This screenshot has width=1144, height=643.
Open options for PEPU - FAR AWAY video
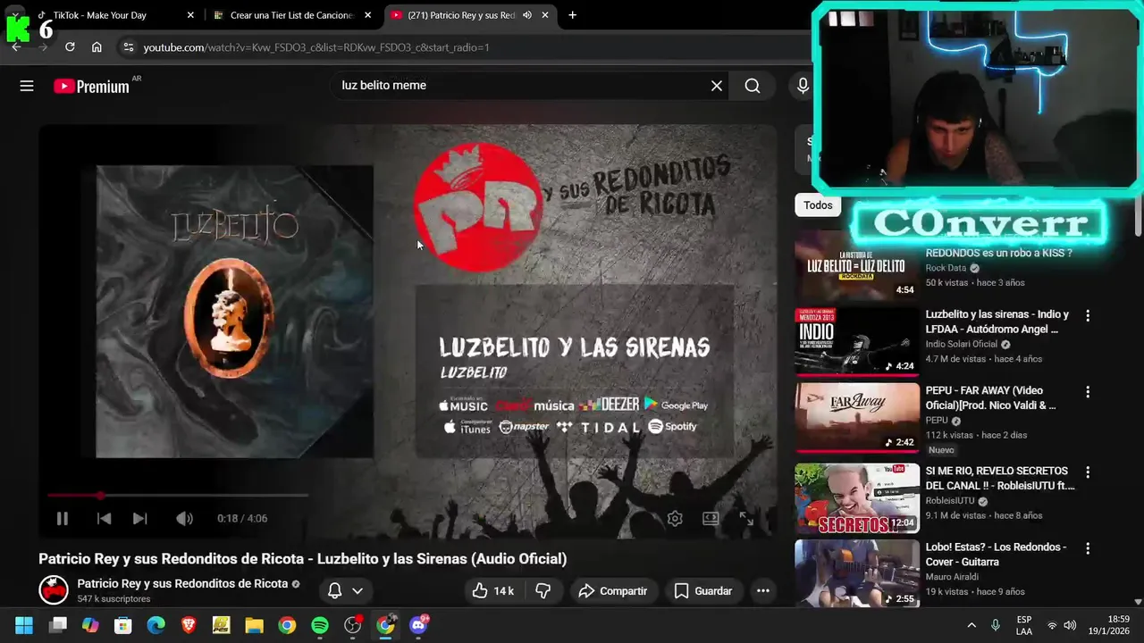point(1088,392)
